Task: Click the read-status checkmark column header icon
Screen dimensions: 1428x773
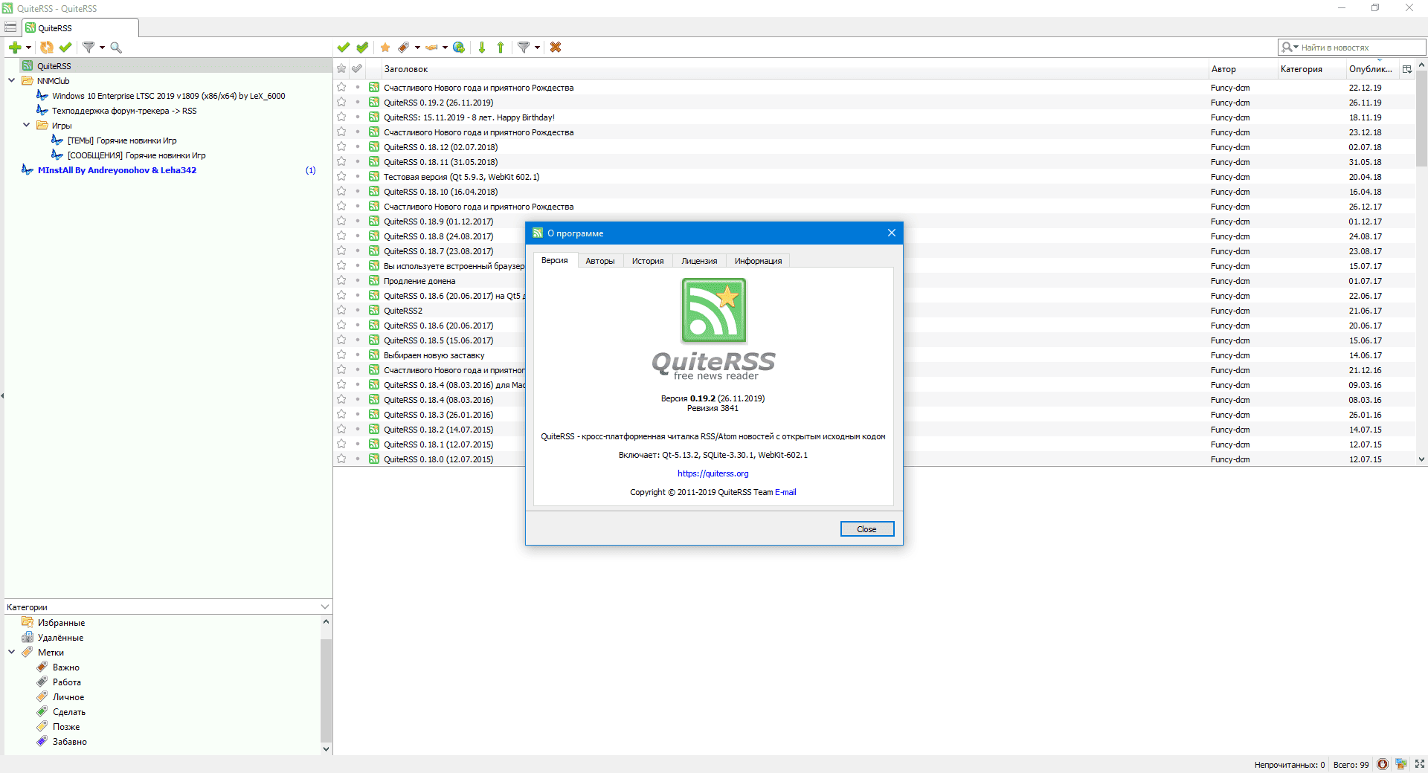Action: [x=357, y=68]
